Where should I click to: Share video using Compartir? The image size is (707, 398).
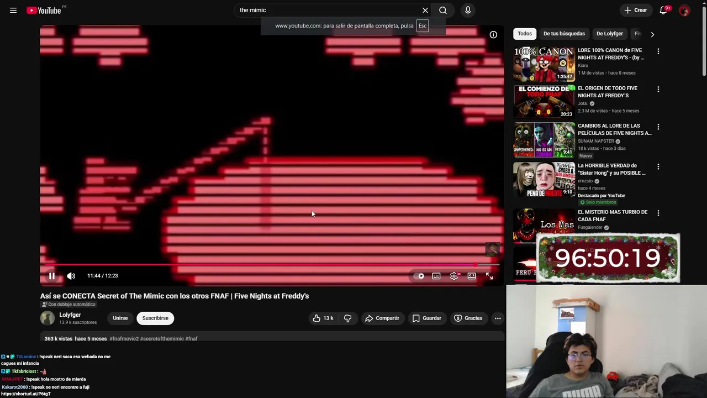pos(382,318)
